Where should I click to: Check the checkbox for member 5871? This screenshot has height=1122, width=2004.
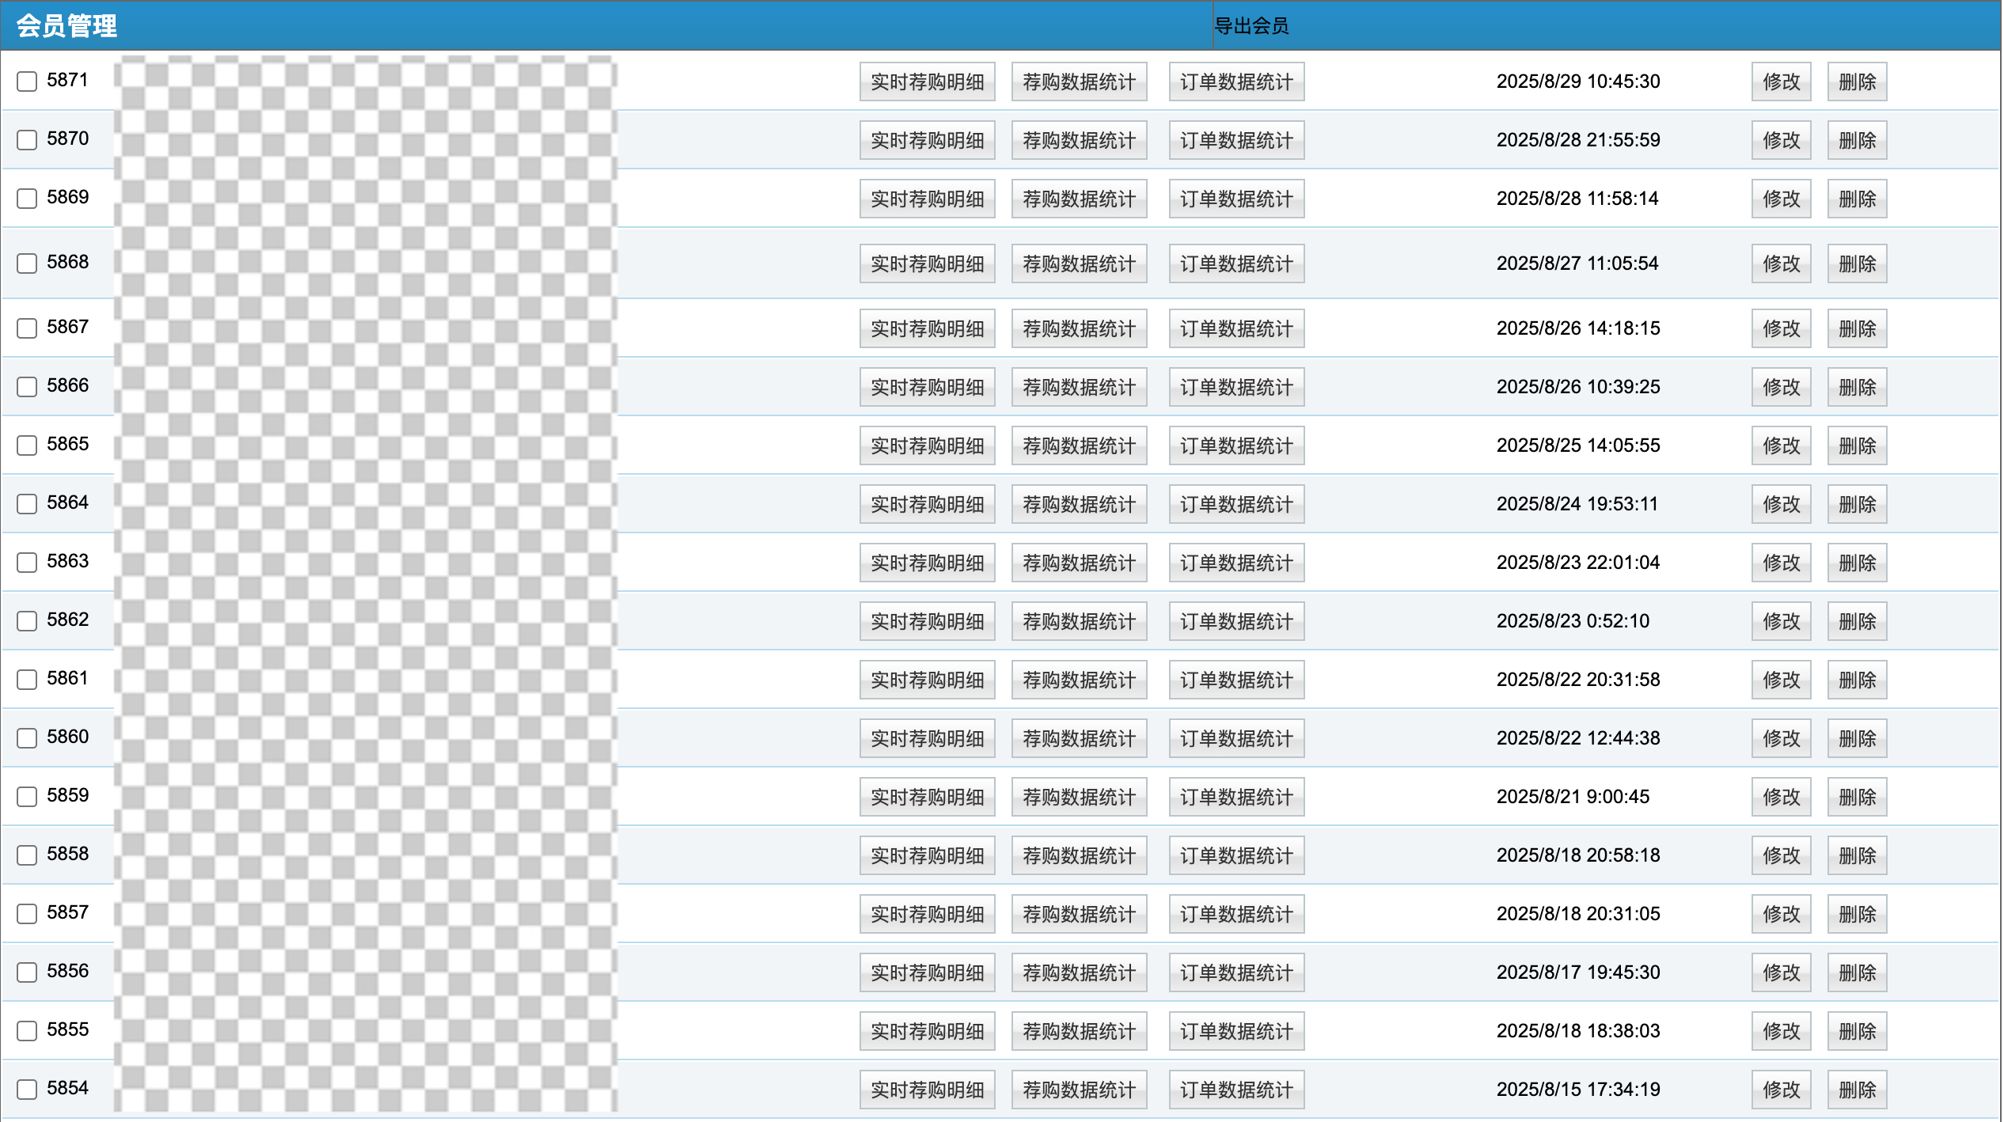click(27, 81)
